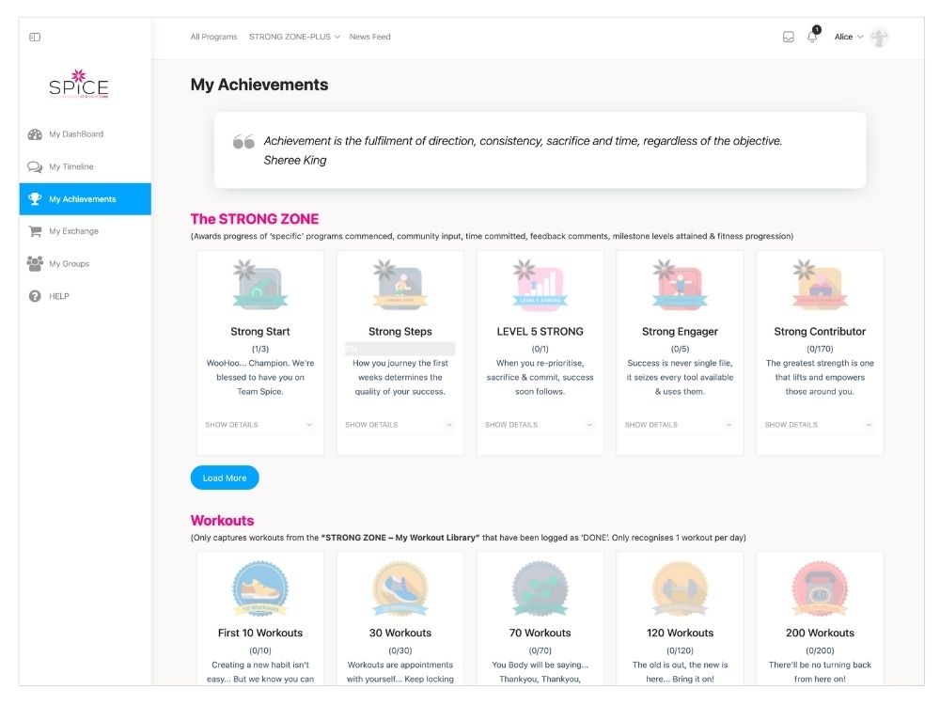The height and width of the screenshot is (705, 940).
Task: Click the 200 Workouts kettlebell badge
Action: [x=820, y=588]
